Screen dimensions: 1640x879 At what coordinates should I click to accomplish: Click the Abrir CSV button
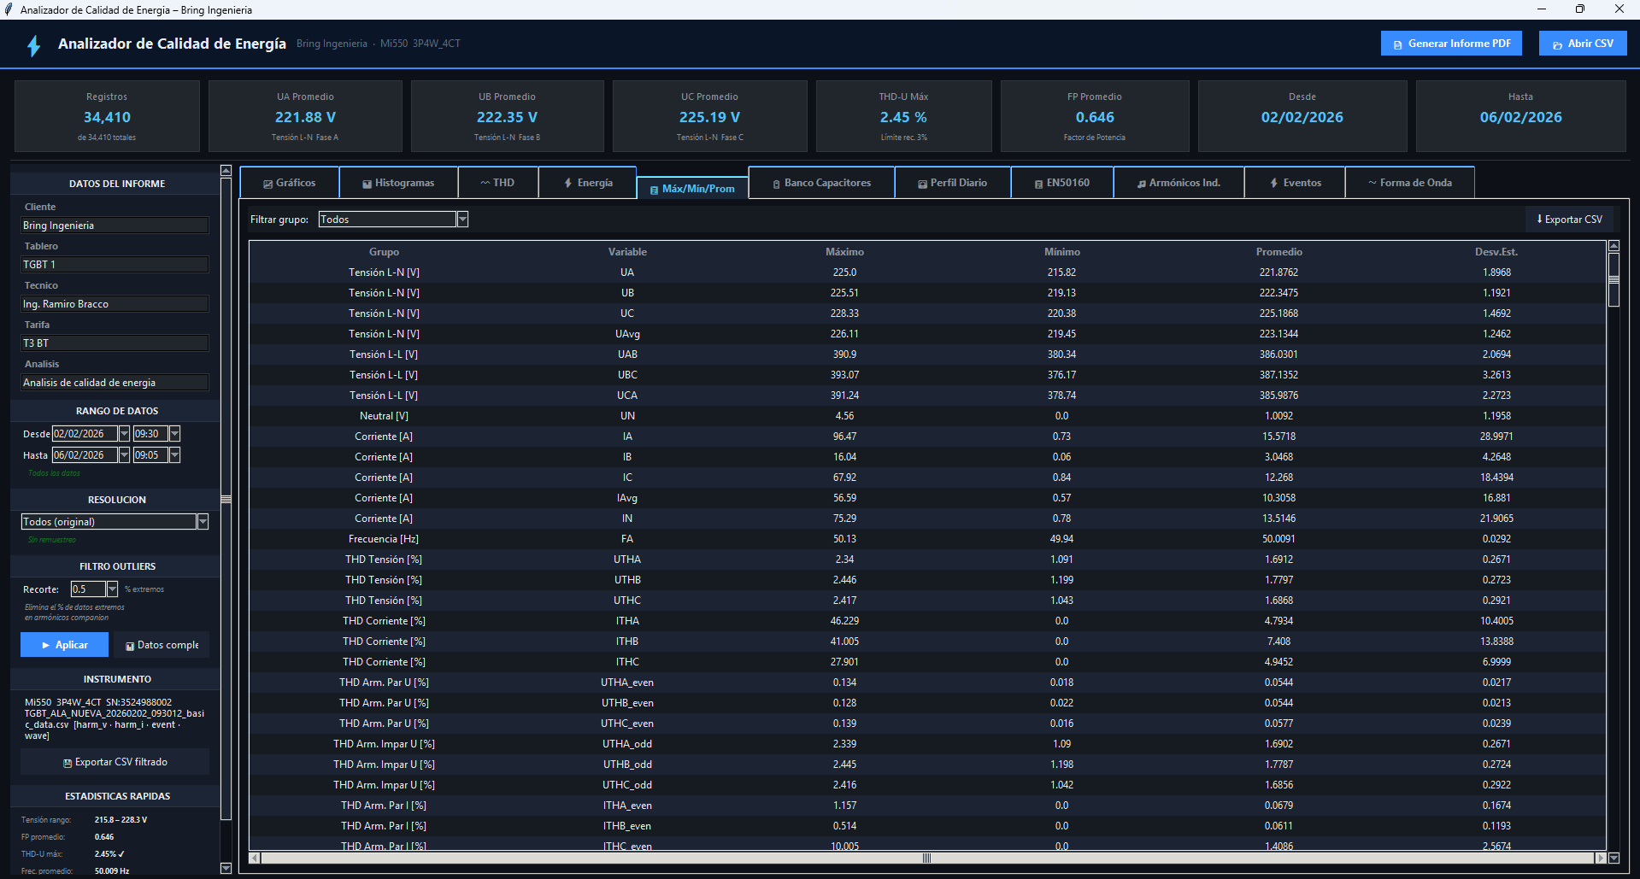1582,44
